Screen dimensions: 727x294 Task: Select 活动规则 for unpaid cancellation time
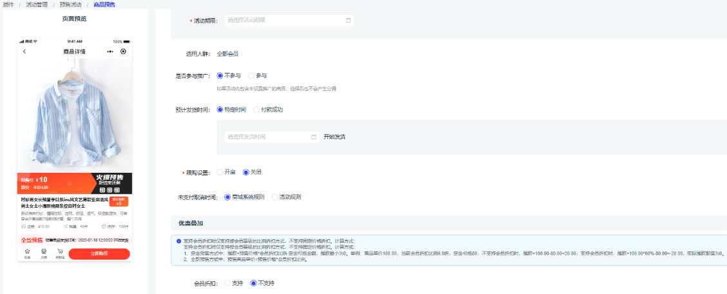pos(276,197)
